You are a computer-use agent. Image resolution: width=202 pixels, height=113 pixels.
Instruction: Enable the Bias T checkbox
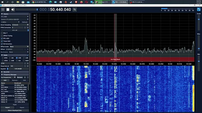(2, 33)
